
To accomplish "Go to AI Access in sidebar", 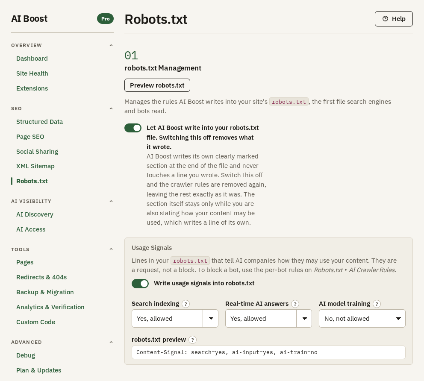I will click(x=31, y=229).
